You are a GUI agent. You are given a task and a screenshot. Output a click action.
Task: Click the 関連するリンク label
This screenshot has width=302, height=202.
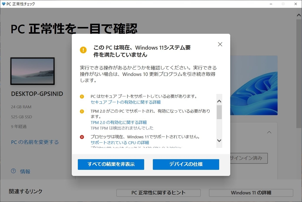click(x=26, y=191)
